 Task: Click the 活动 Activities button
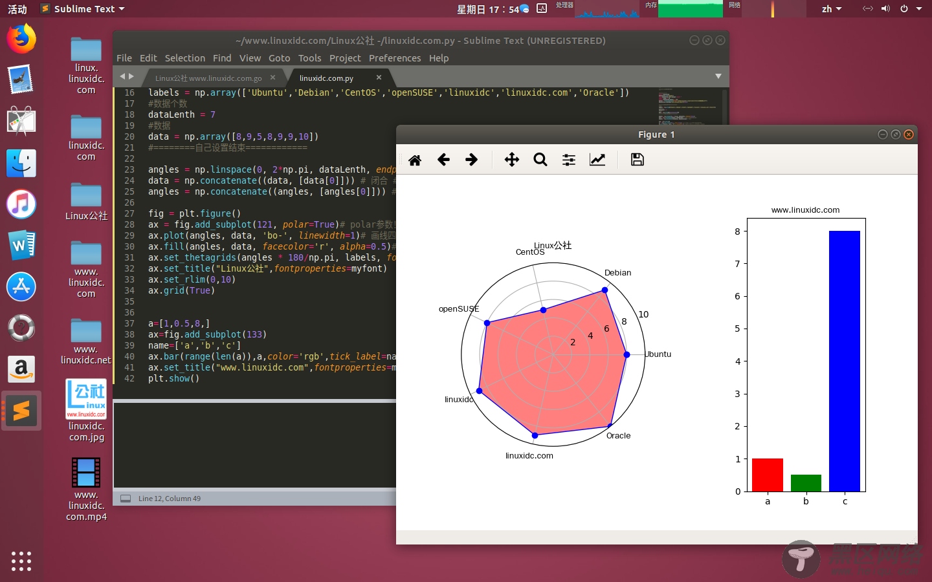click(17, 9)
